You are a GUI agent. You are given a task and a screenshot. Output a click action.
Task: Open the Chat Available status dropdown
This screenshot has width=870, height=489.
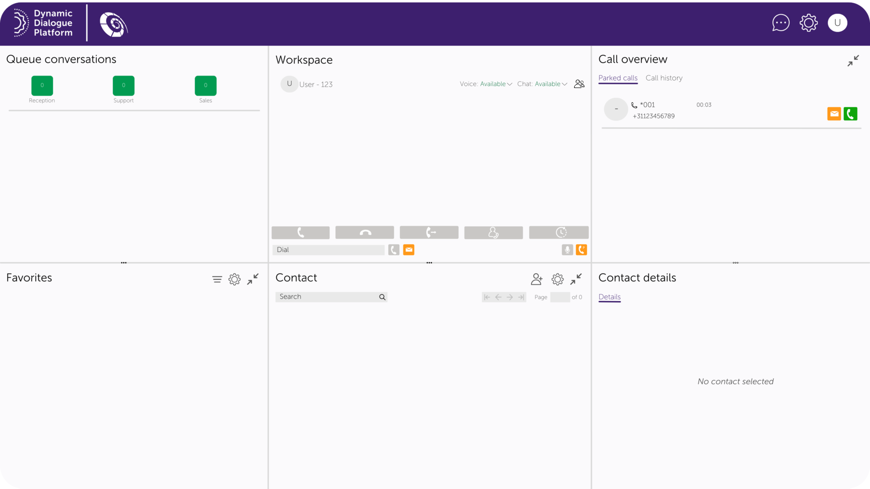(x=550, y=84)
